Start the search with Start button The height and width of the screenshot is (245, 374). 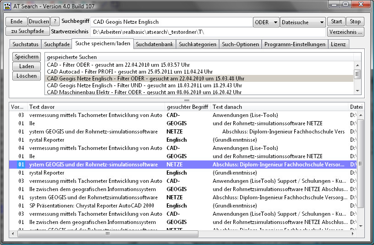click(x=336, y=21)
